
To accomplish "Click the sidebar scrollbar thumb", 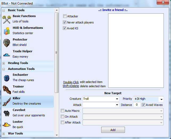I will (56, 53).
